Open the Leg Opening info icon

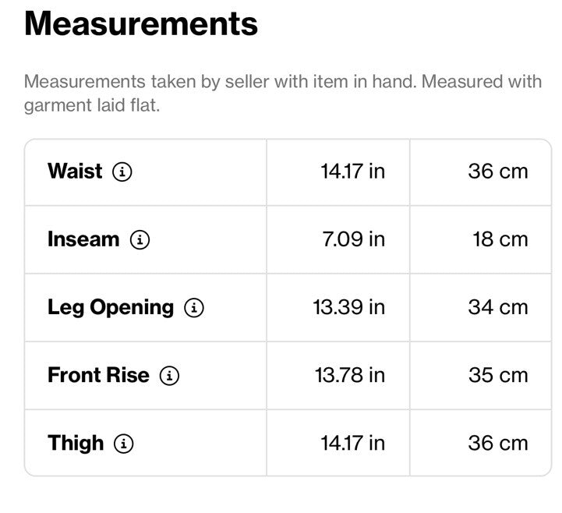(x=194, y=308)
